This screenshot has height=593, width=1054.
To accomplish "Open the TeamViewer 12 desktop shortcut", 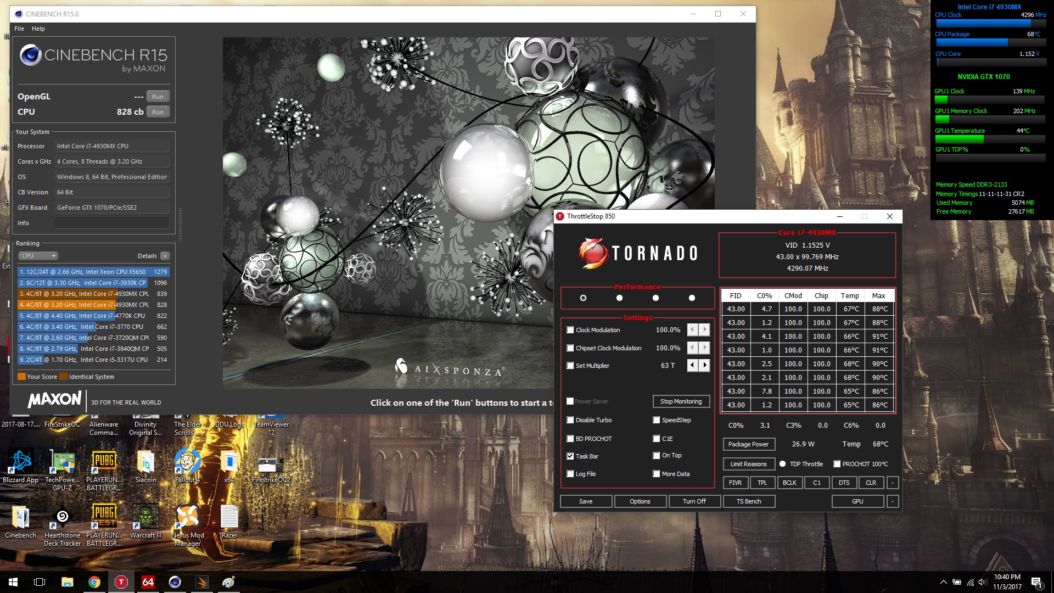I will pos(271,425).
